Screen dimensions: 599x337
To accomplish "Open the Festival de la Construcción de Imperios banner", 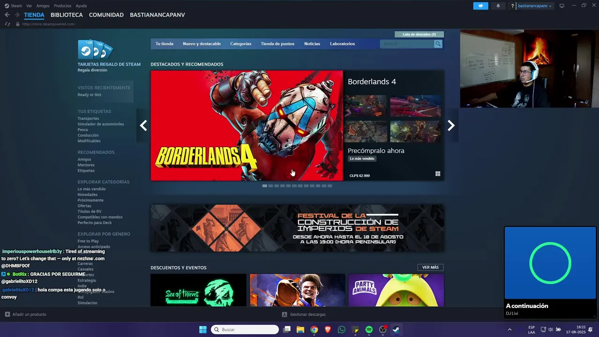I will pos(297,228).
